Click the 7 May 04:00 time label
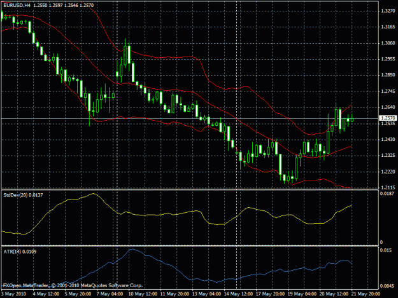 pyautogui.click(x=110, y=294)
